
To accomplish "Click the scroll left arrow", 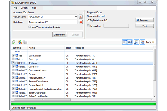I will point(13,100).
